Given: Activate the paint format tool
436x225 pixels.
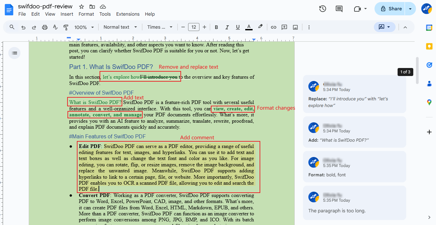Looking at the screenshot, I should (66, 27).
